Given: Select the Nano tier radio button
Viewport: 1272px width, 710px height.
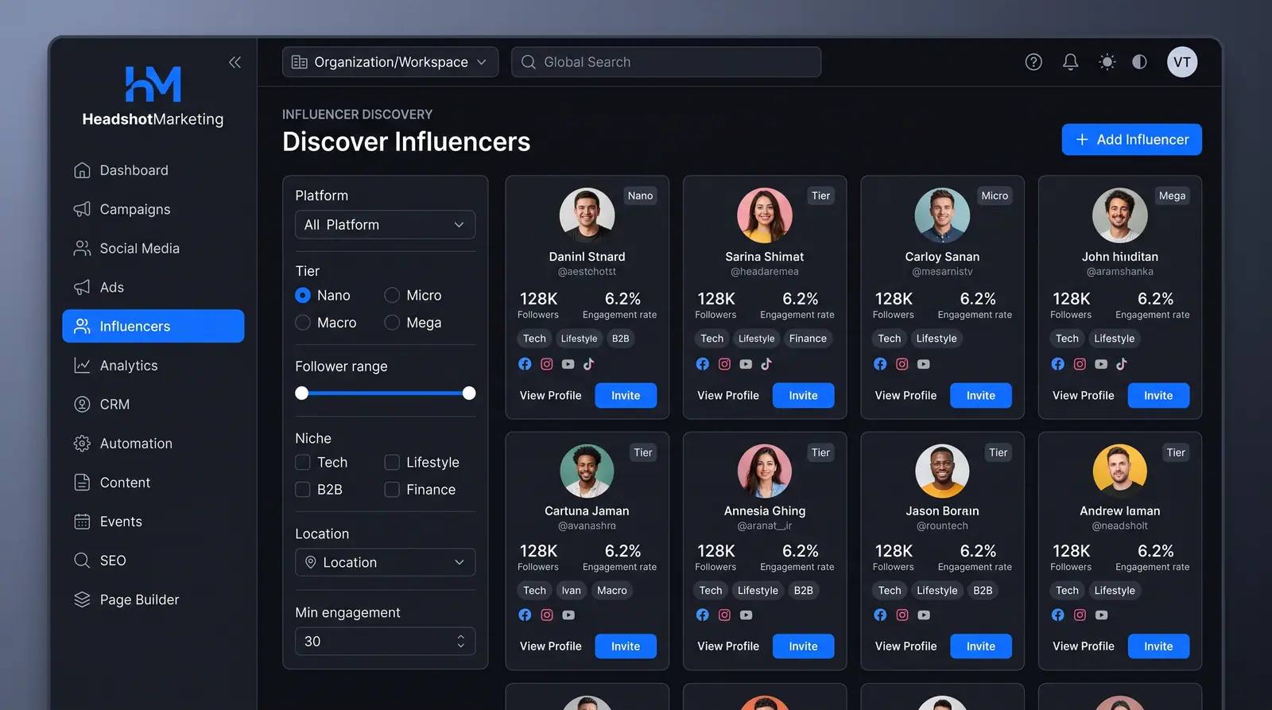Looking at the screenshot, I should (x=302, y=295).
